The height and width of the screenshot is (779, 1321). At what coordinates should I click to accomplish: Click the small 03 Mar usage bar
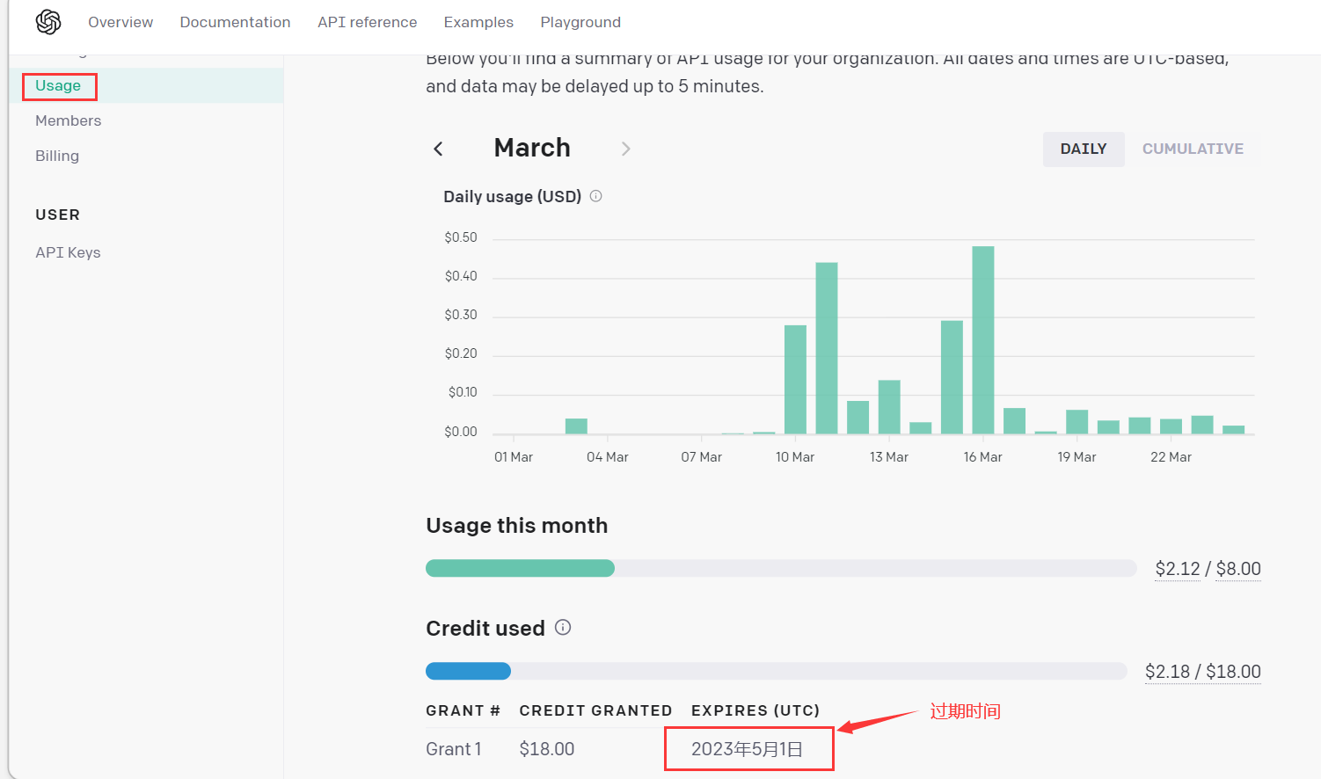[x=576, y=426]
